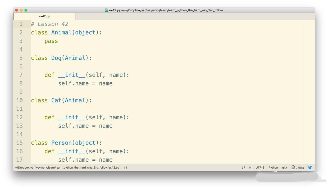
Task: Click the 'pass' keyword on line 3
Action: tap(51, 41)
